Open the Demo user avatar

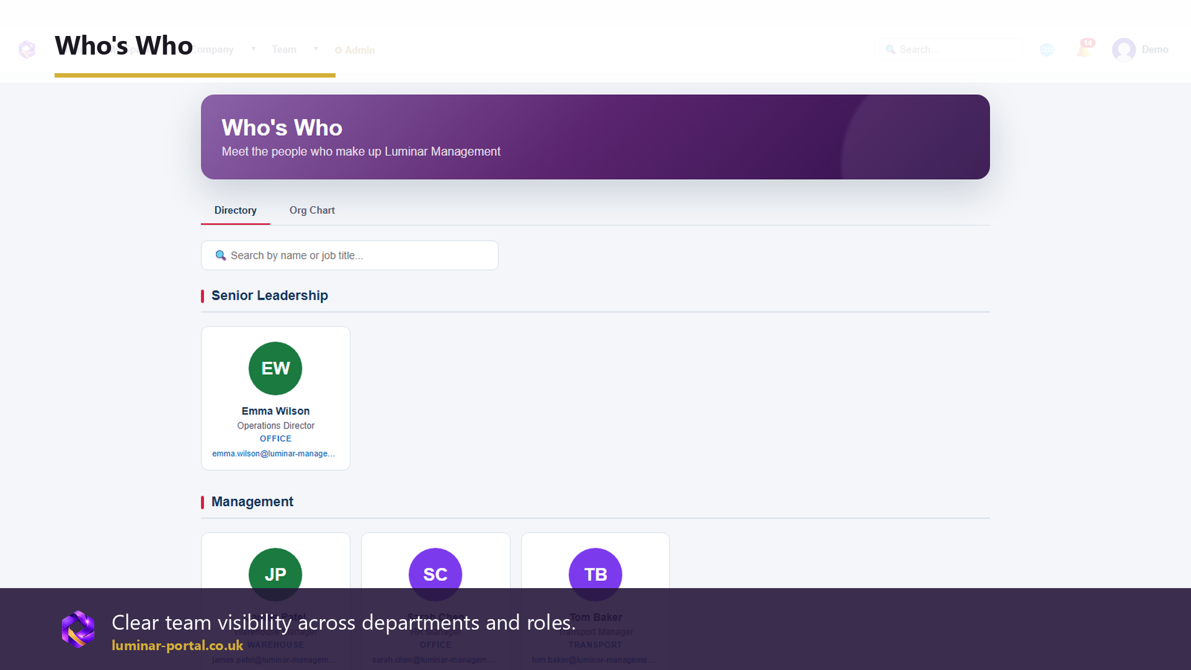click(1124, 50)
